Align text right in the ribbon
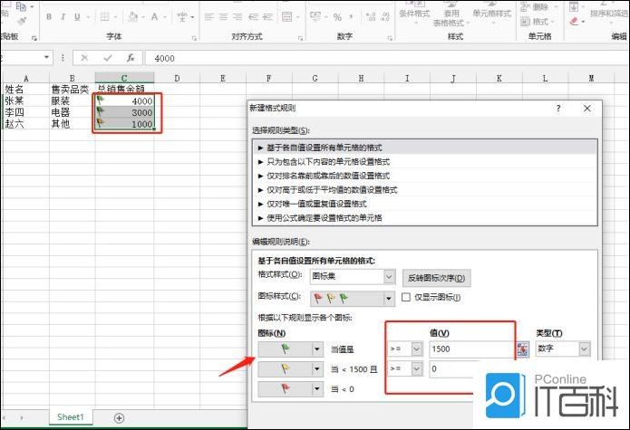This screenshot has width=630, height=430. (x=237, y=17)
